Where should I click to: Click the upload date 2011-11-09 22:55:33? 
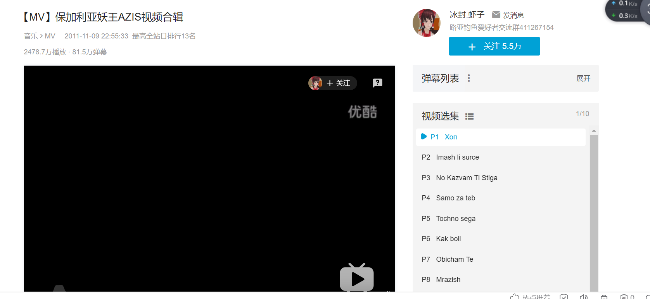tap(96, 36)
